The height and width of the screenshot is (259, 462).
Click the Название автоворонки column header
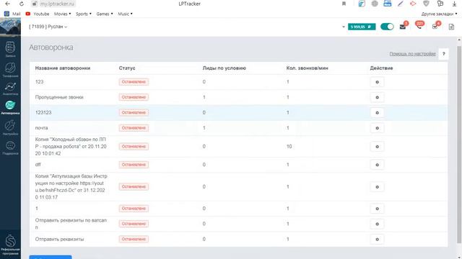click(x=63, y=68)
